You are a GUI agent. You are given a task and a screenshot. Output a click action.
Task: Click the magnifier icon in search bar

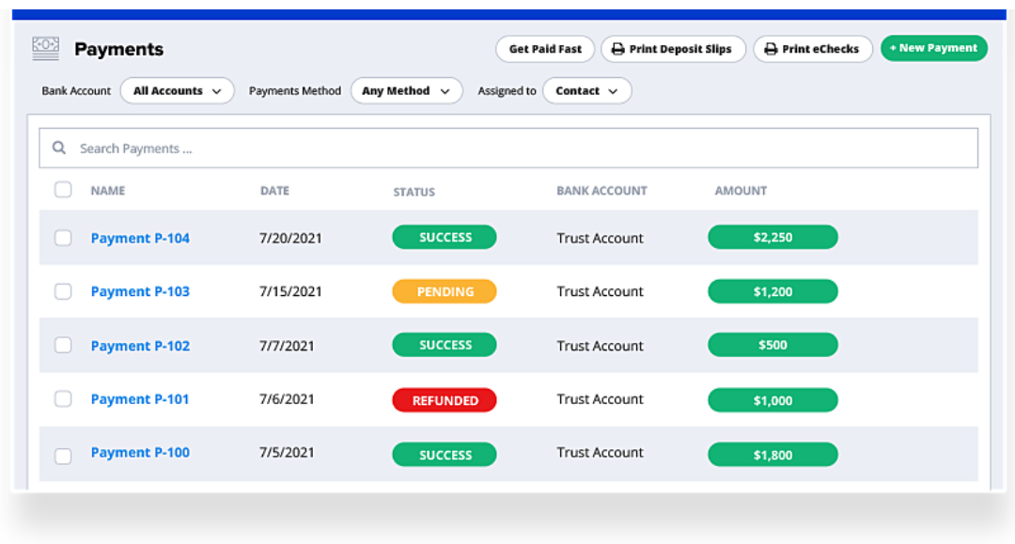[x=59, y=148]
